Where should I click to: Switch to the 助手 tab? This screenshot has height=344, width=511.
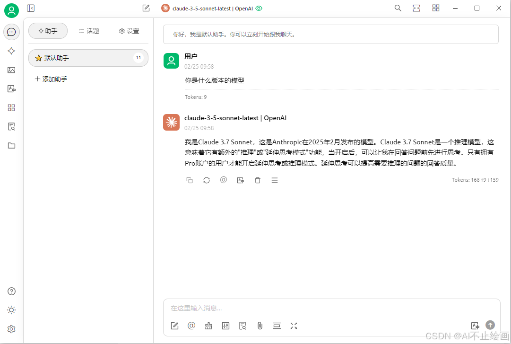[x=48, y=31]
